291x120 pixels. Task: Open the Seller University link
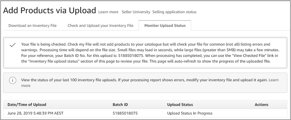(136, 12)
